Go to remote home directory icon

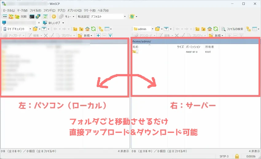click(209, 29)
